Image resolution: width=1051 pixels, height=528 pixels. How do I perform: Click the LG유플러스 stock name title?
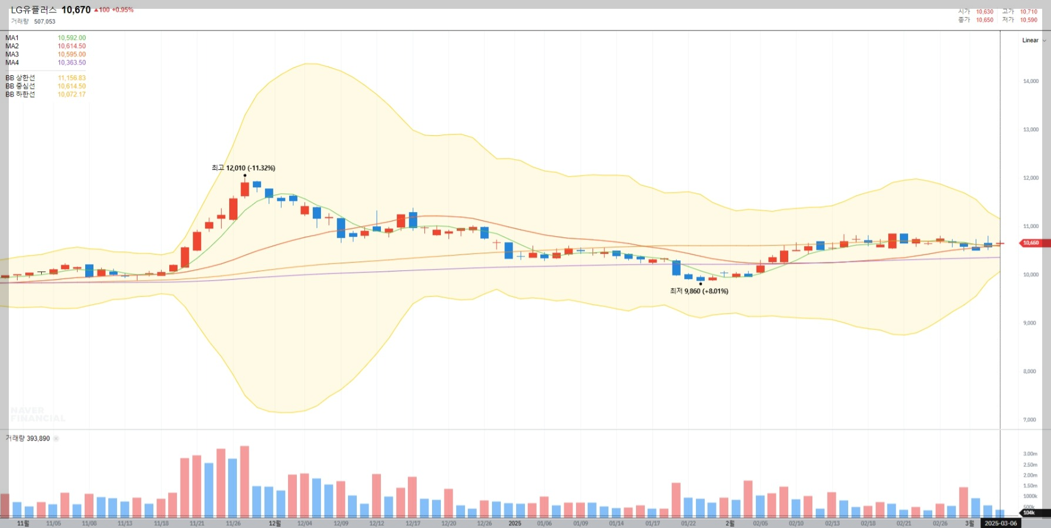click(x=34, y=10)
